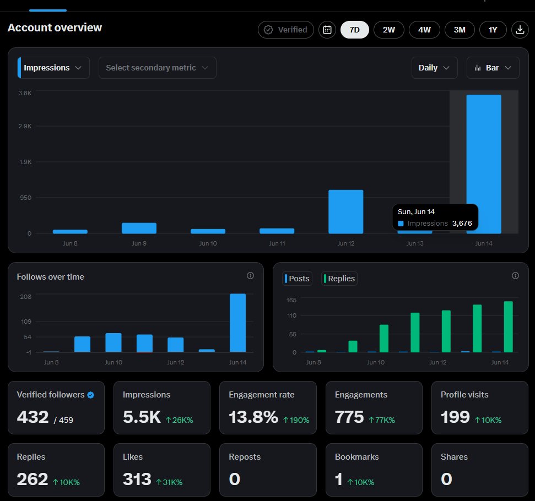Open the Replies 262 card
535x501 pixels.
56,470
